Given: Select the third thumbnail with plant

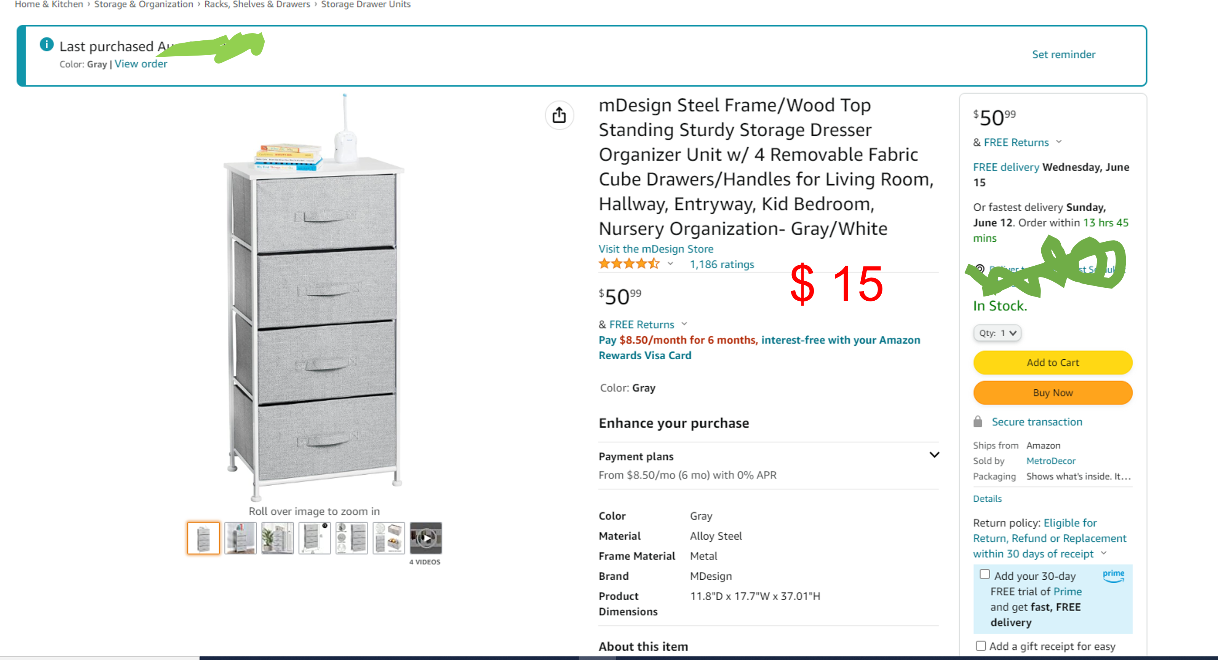Looking at the screenshot, I should (278, 538).
